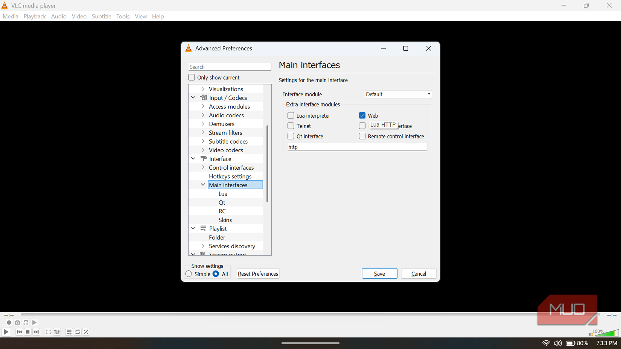Skip to next media in playlist
This screenshot has width=621, height=349.
coord(36,332)
